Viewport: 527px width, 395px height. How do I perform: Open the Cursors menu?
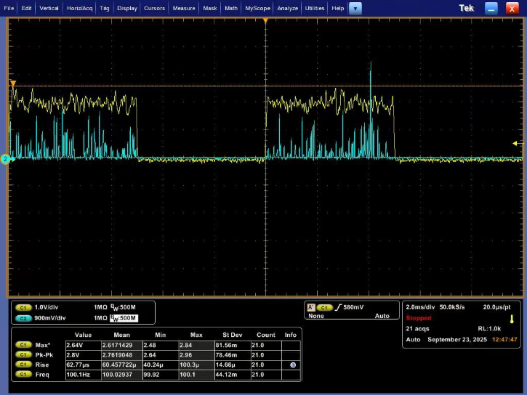click(x=154, y=8)
